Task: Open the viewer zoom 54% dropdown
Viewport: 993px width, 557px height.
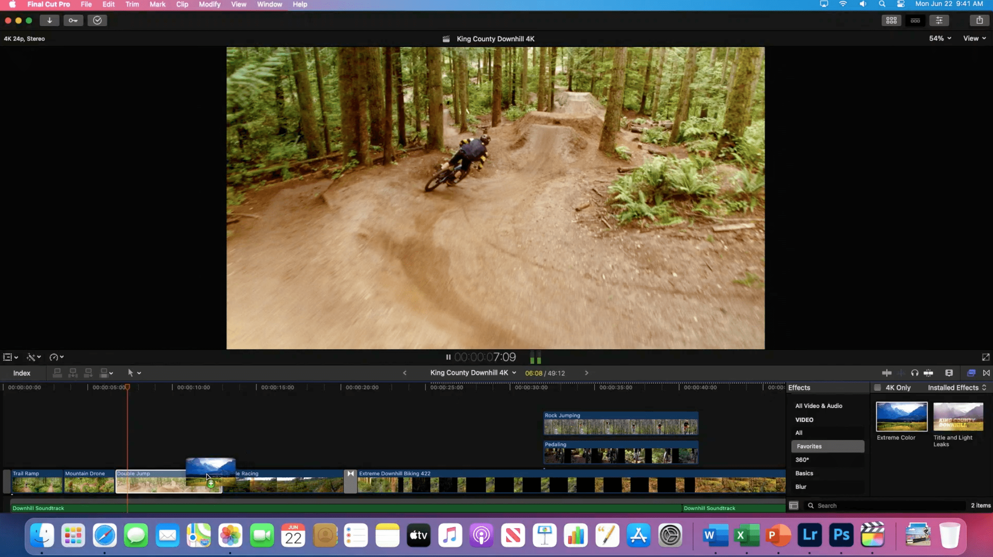Action: pos(940,38)
